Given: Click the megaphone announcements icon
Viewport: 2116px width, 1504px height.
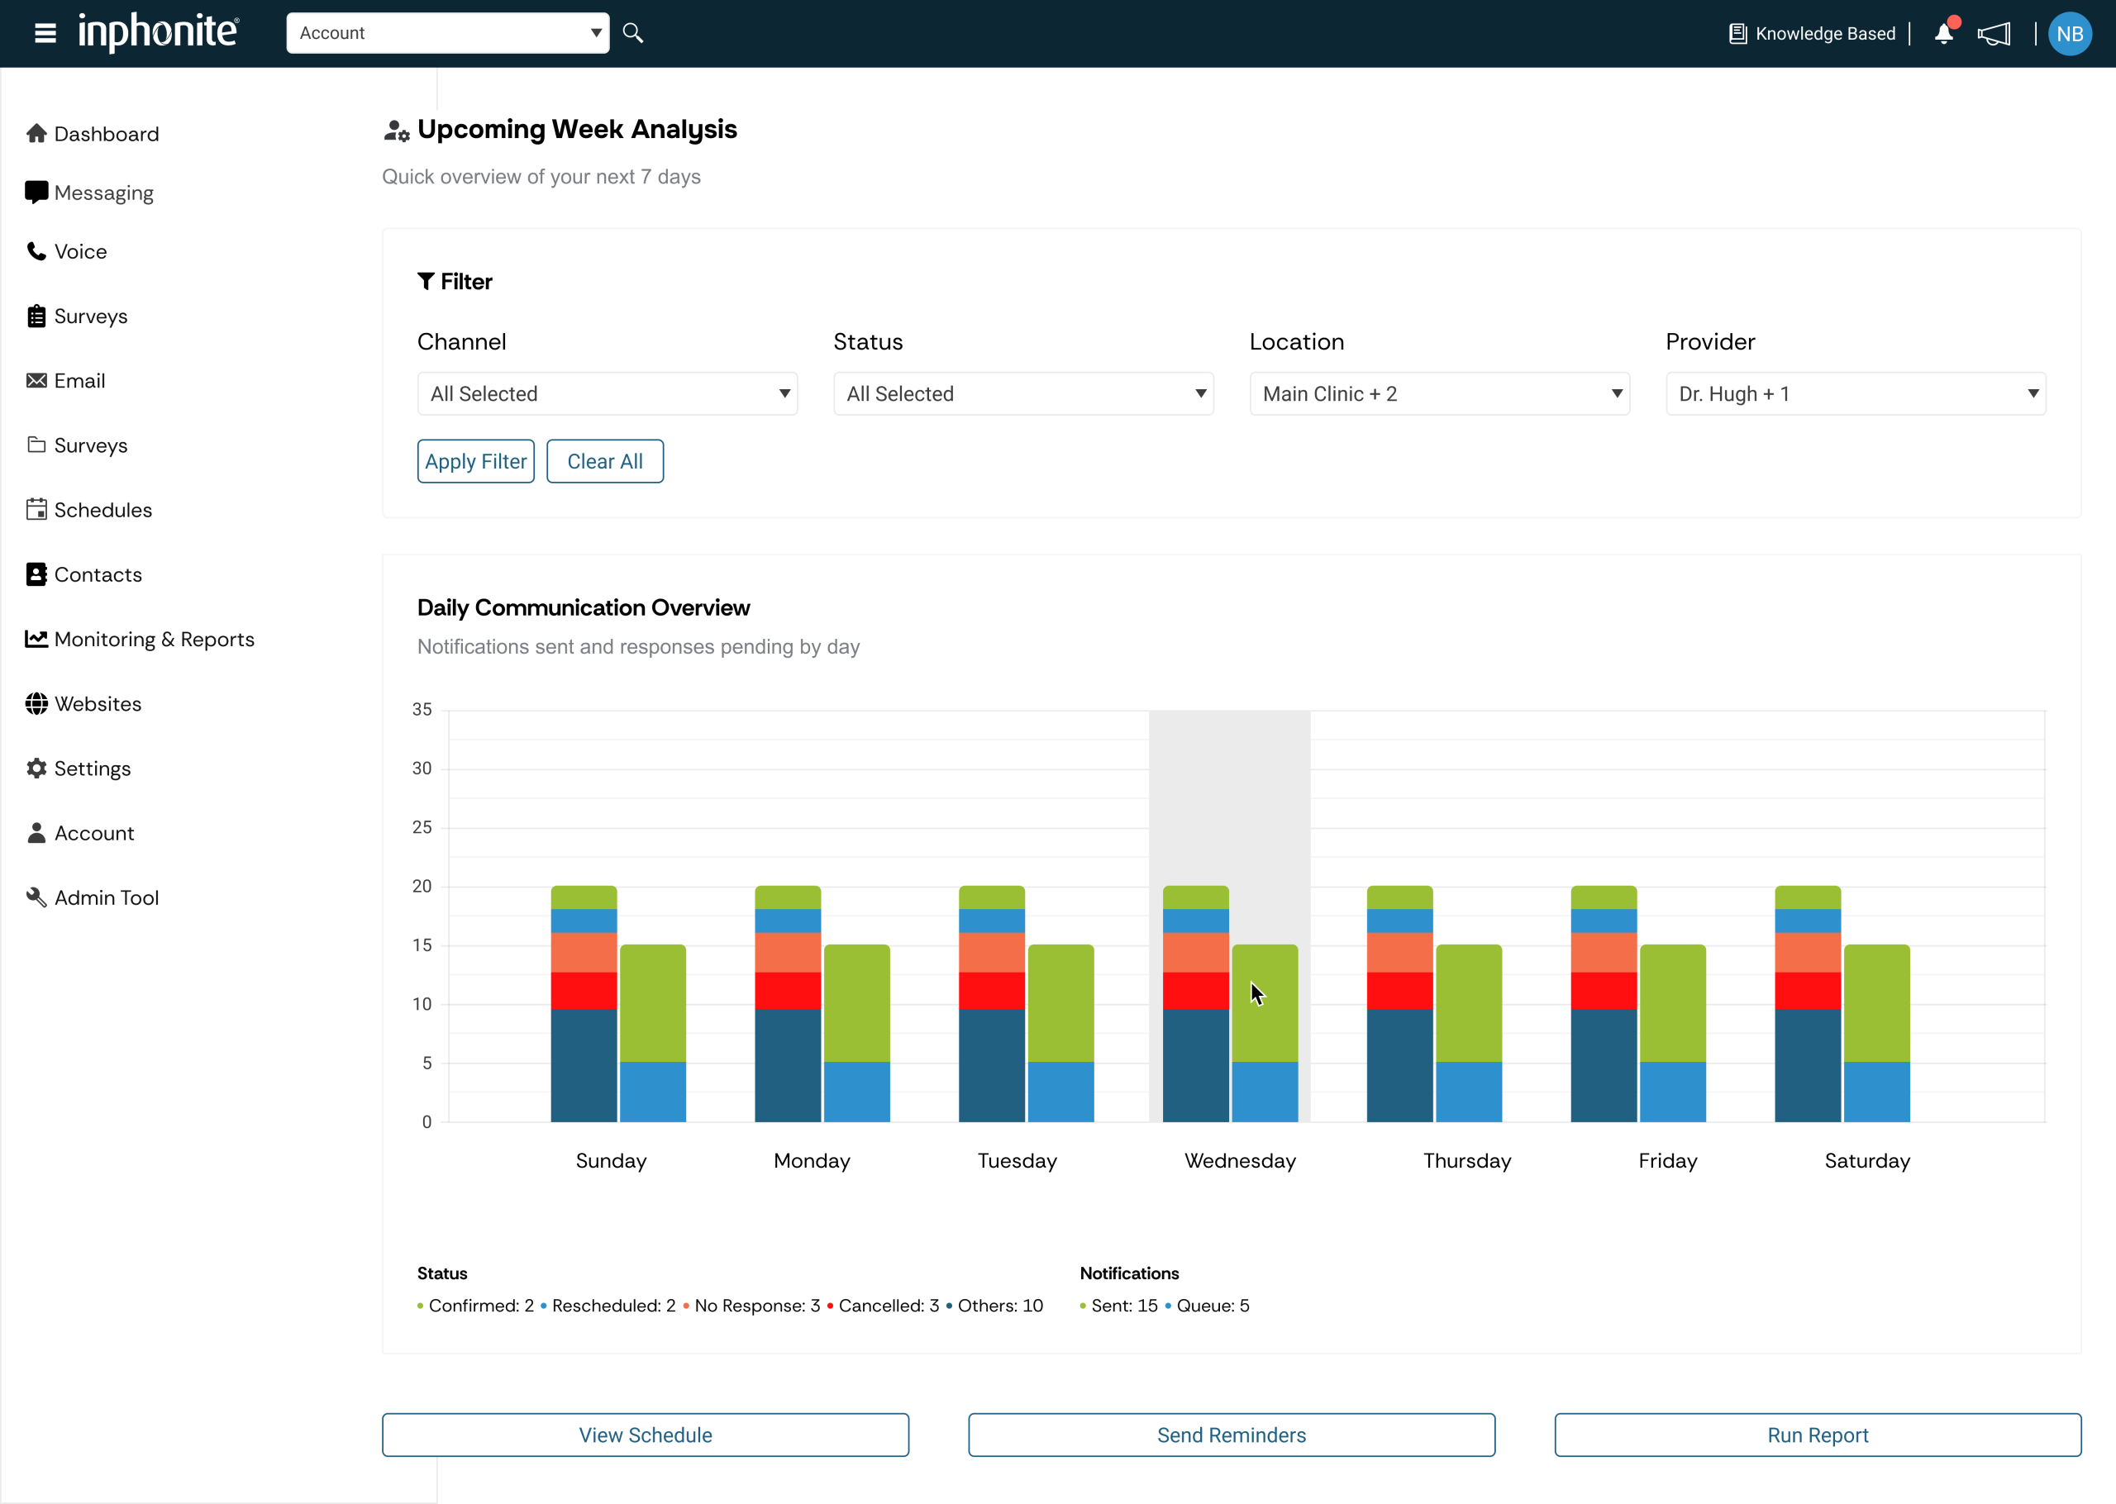Looking at the screenshot, I should pyautogui.click(x=1994, y=34).
